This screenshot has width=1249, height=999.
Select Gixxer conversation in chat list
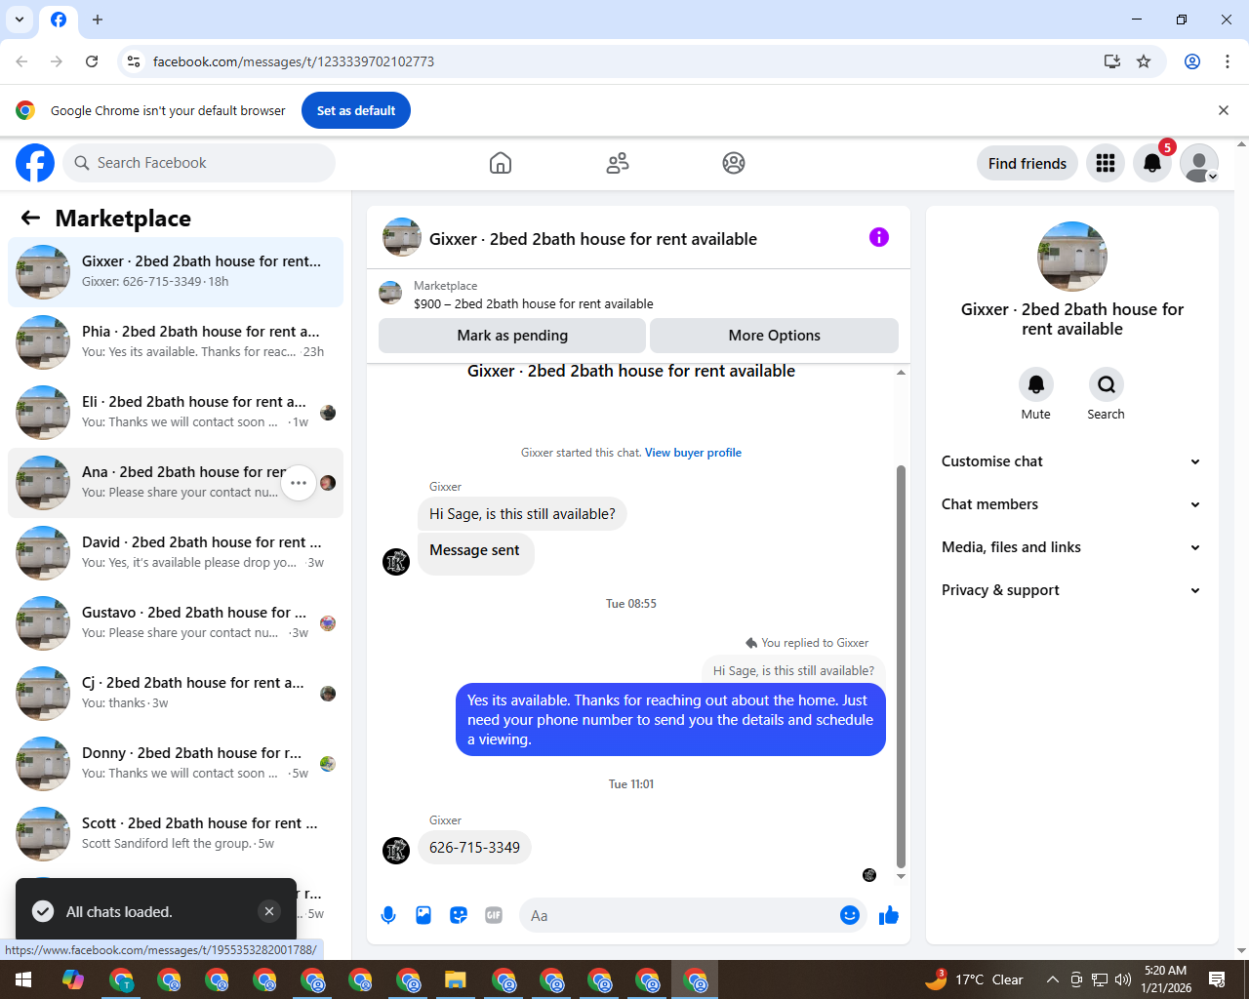(x=176, y=272)
